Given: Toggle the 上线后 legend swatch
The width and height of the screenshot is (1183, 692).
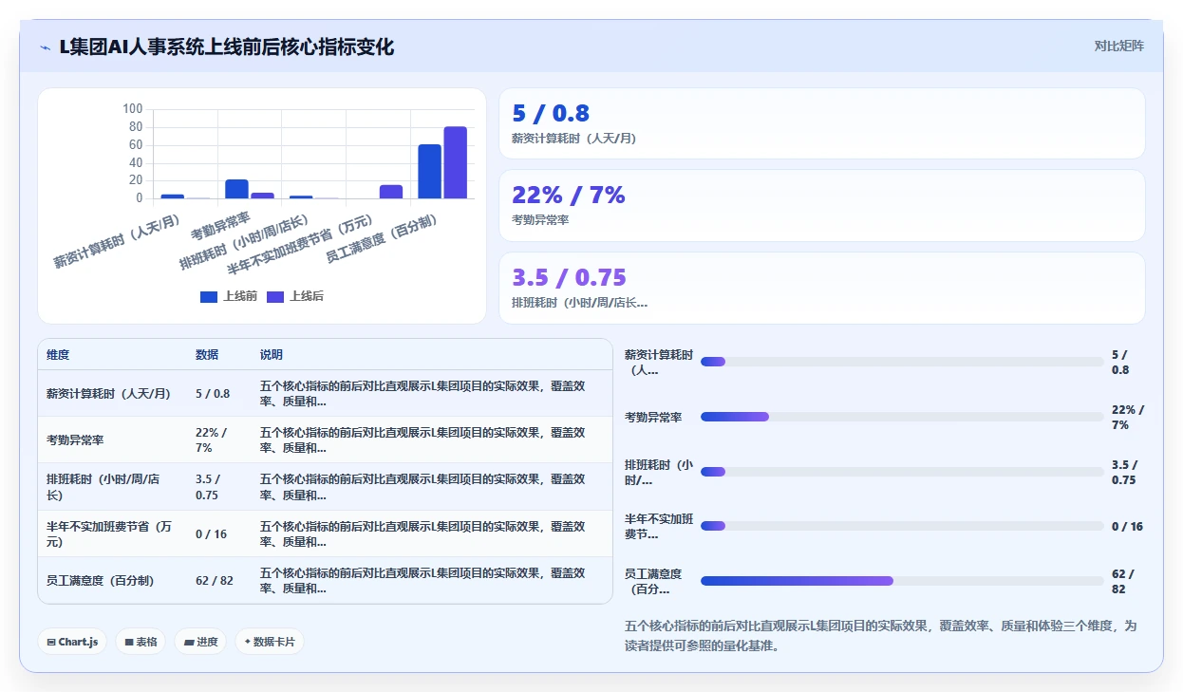Looking at the screenshot, I should click(275, 297).
